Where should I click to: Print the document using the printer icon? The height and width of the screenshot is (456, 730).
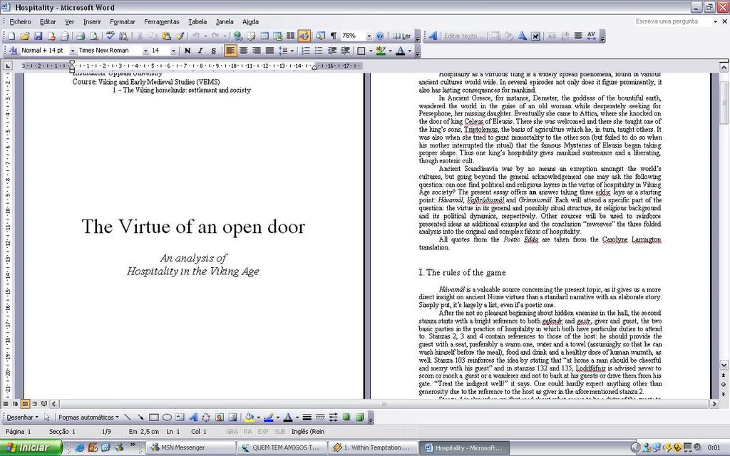pyautogui.click(x=80, y=36)
